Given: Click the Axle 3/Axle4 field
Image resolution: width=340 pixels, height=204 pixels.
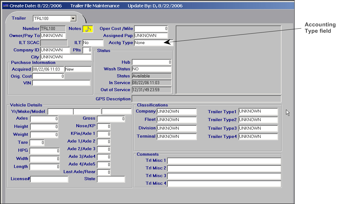Looking at the screenshot, I should pyautogui.click(x=104, y=157).
